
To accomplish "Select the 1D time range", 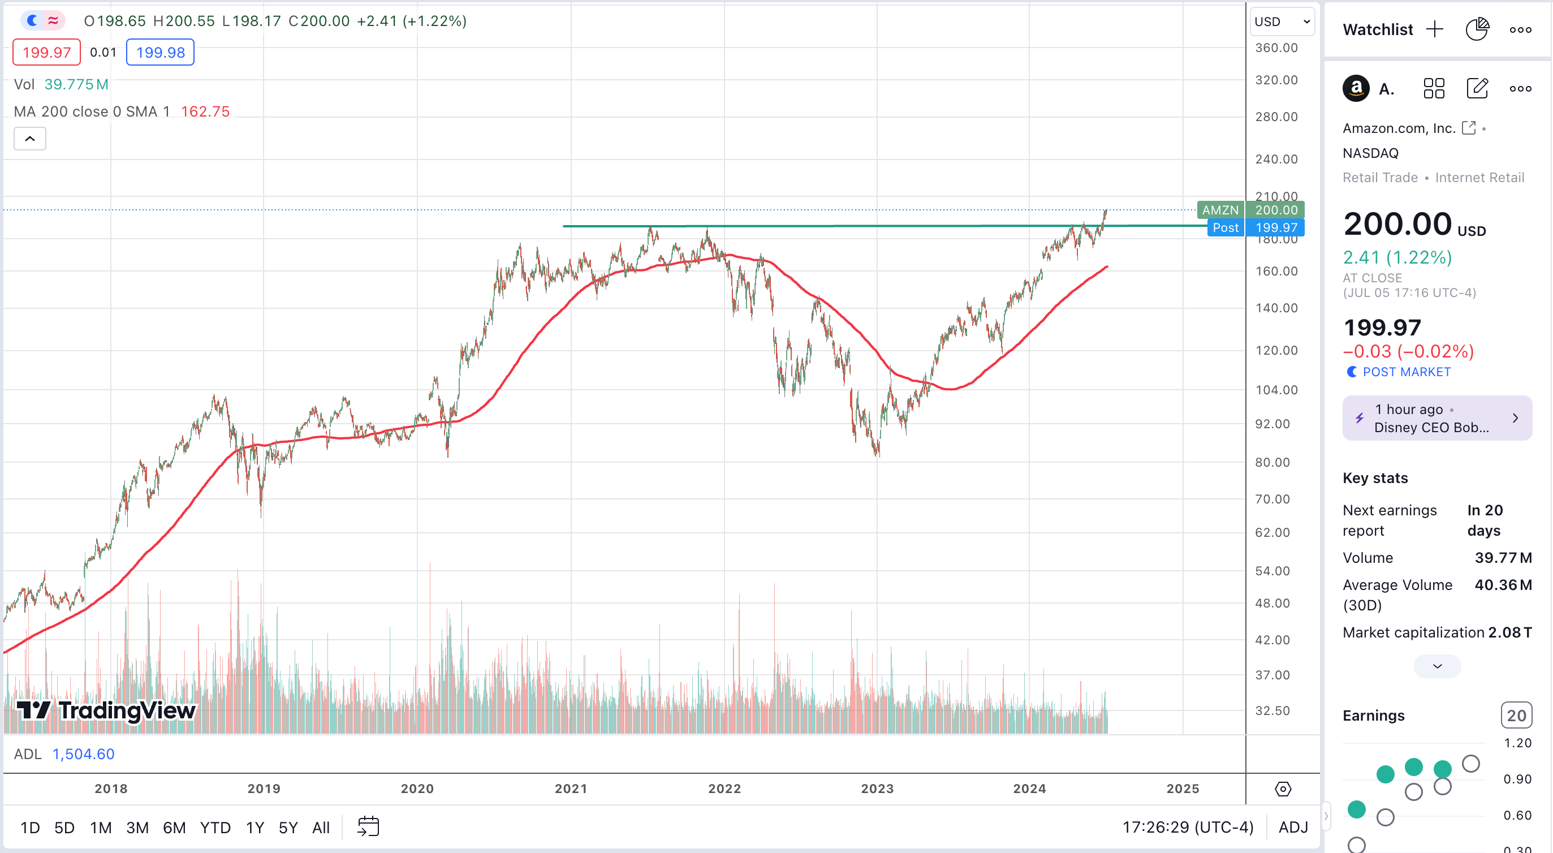I will tap(30, 827).
